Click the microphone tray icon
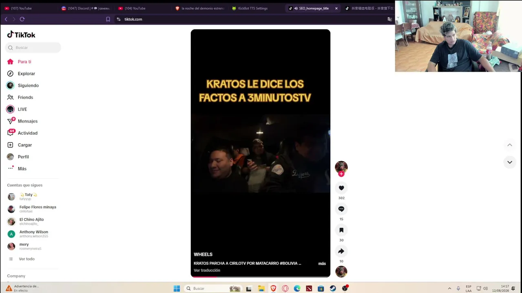This screenshot has height=293, width=522. [x=458, y=289]
